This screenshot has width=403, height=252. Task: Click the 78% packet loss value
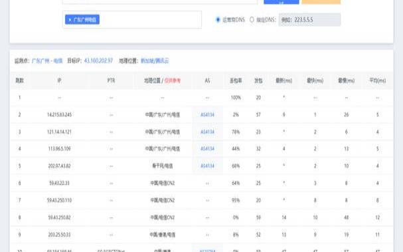[236, 132]
